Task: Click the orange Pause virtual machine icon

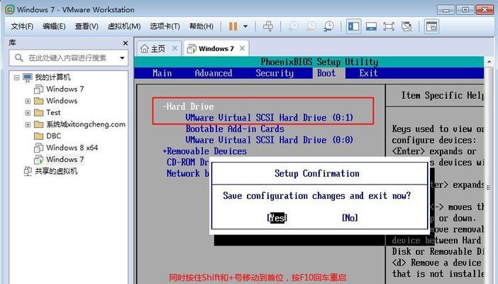Action: click(233, 26)
